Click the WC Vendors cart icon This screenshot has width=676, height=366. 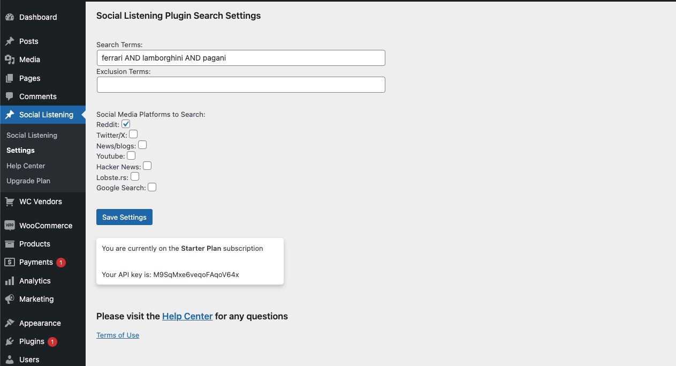click(x=10, y=201)
